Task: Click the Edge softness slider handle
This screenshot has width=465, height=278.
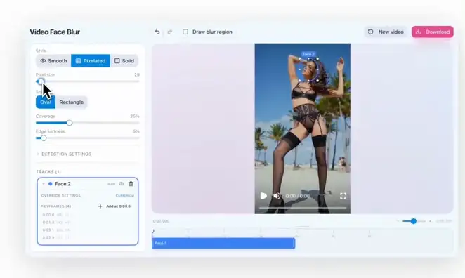Action: click(44, 138)
